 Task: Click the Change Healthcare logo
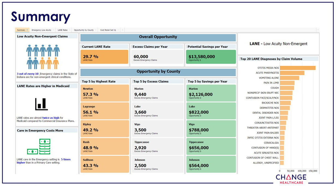(x=291, y=179)
